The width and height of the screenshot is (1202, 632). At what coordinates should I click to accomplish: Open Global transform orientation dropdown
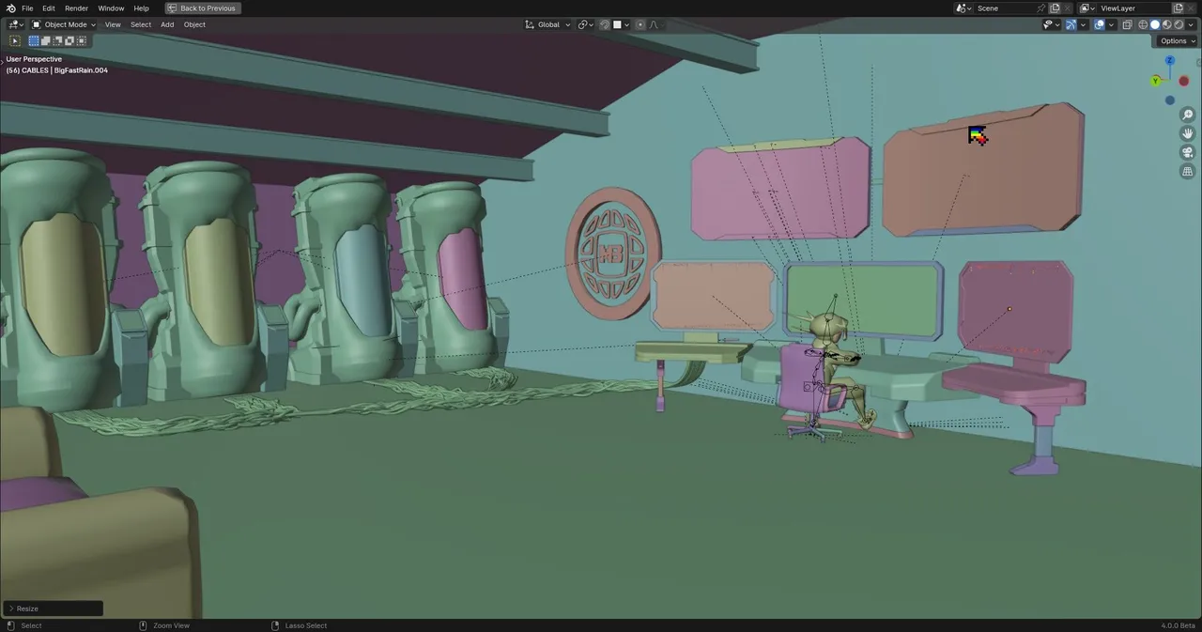547,24
